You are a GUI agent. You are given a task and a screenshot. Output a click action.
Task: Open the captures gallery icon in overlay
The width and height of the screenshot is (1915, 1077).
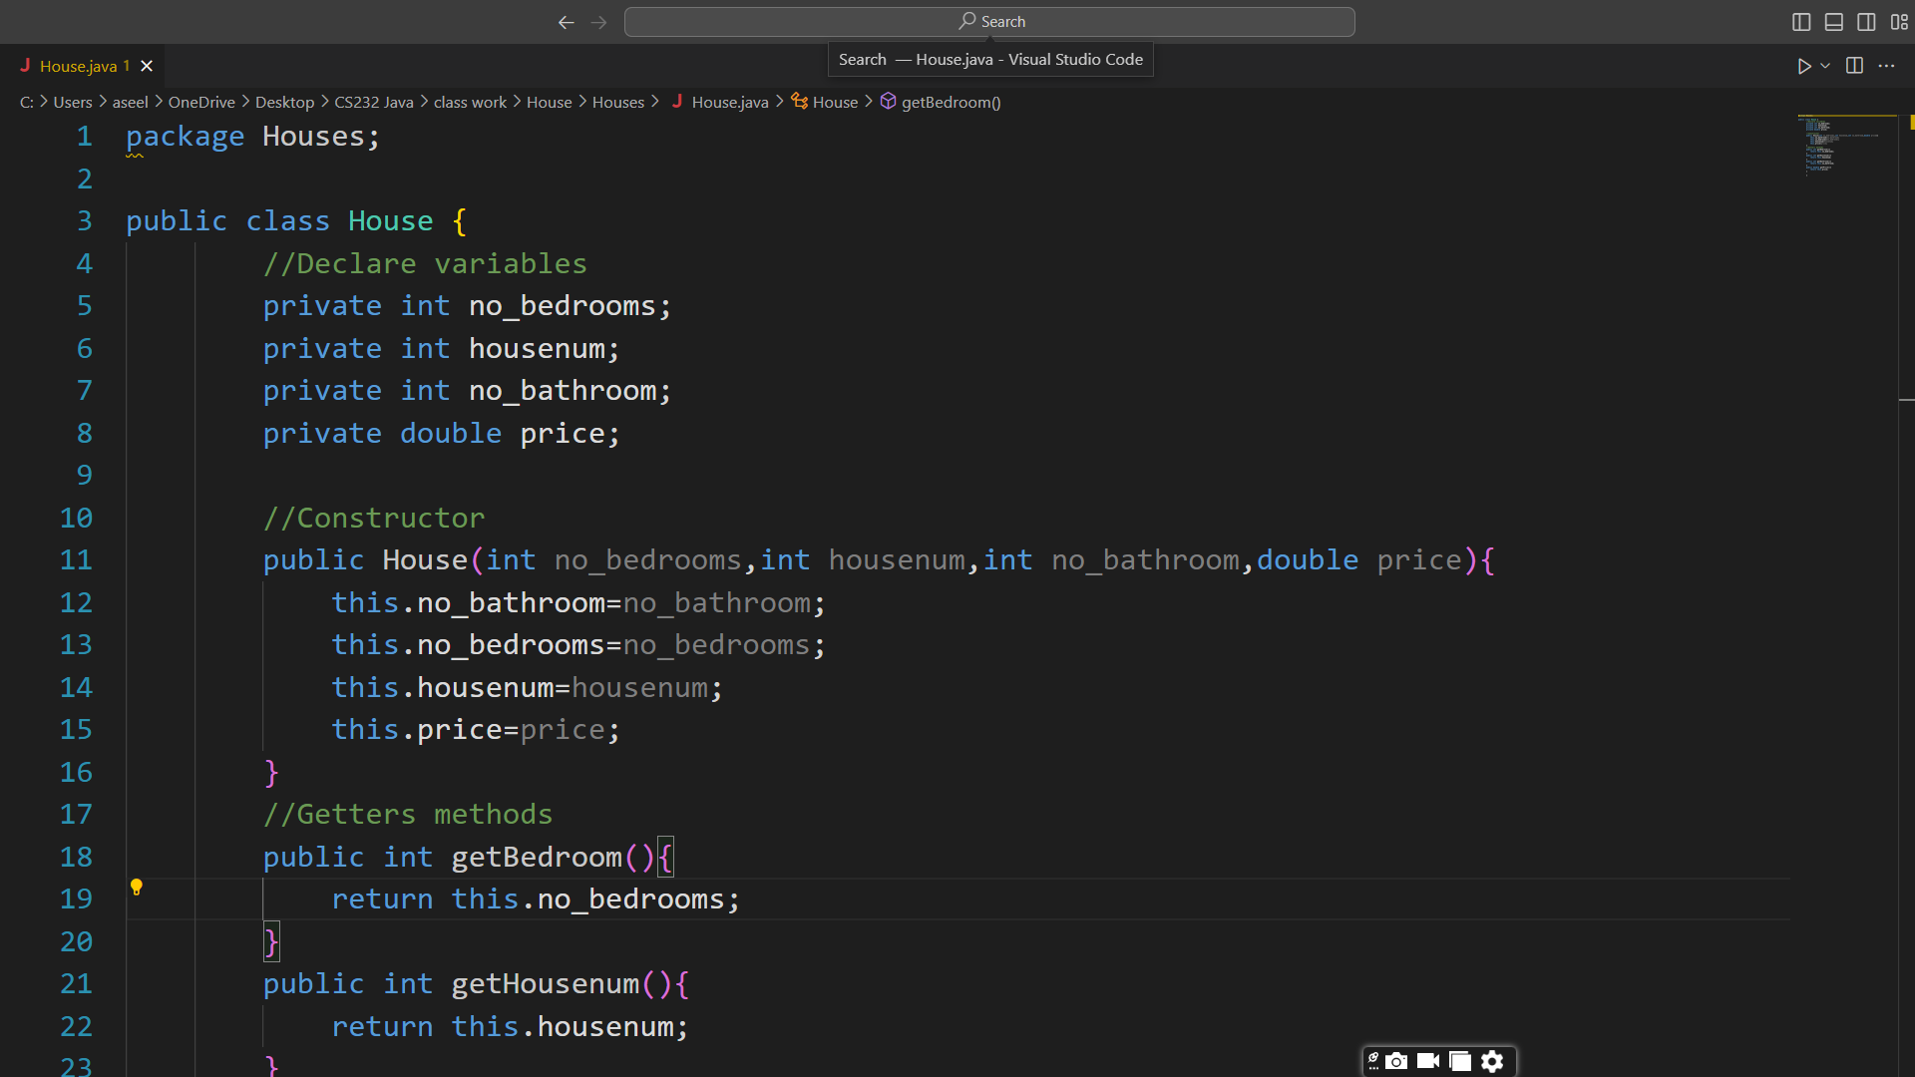[1460, 1061]
